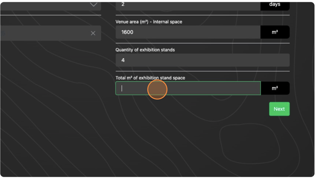
Task: Click the days duration field showing 2
Action: (x=188, y=6)
